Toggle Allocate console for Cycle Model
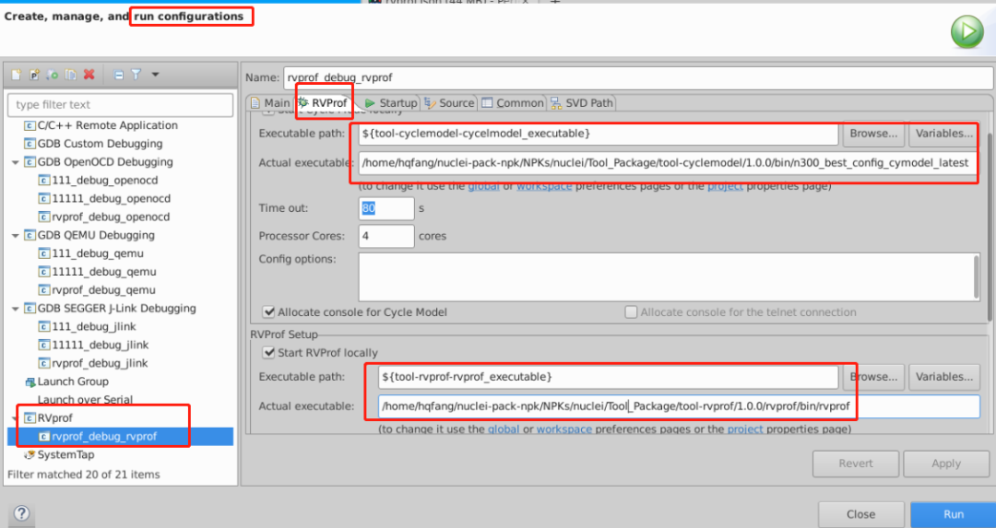 coord(269,312)
